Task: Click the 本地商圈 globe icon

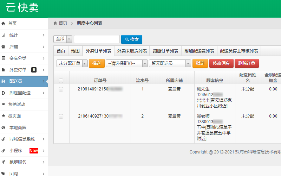Action: [3, 128]
